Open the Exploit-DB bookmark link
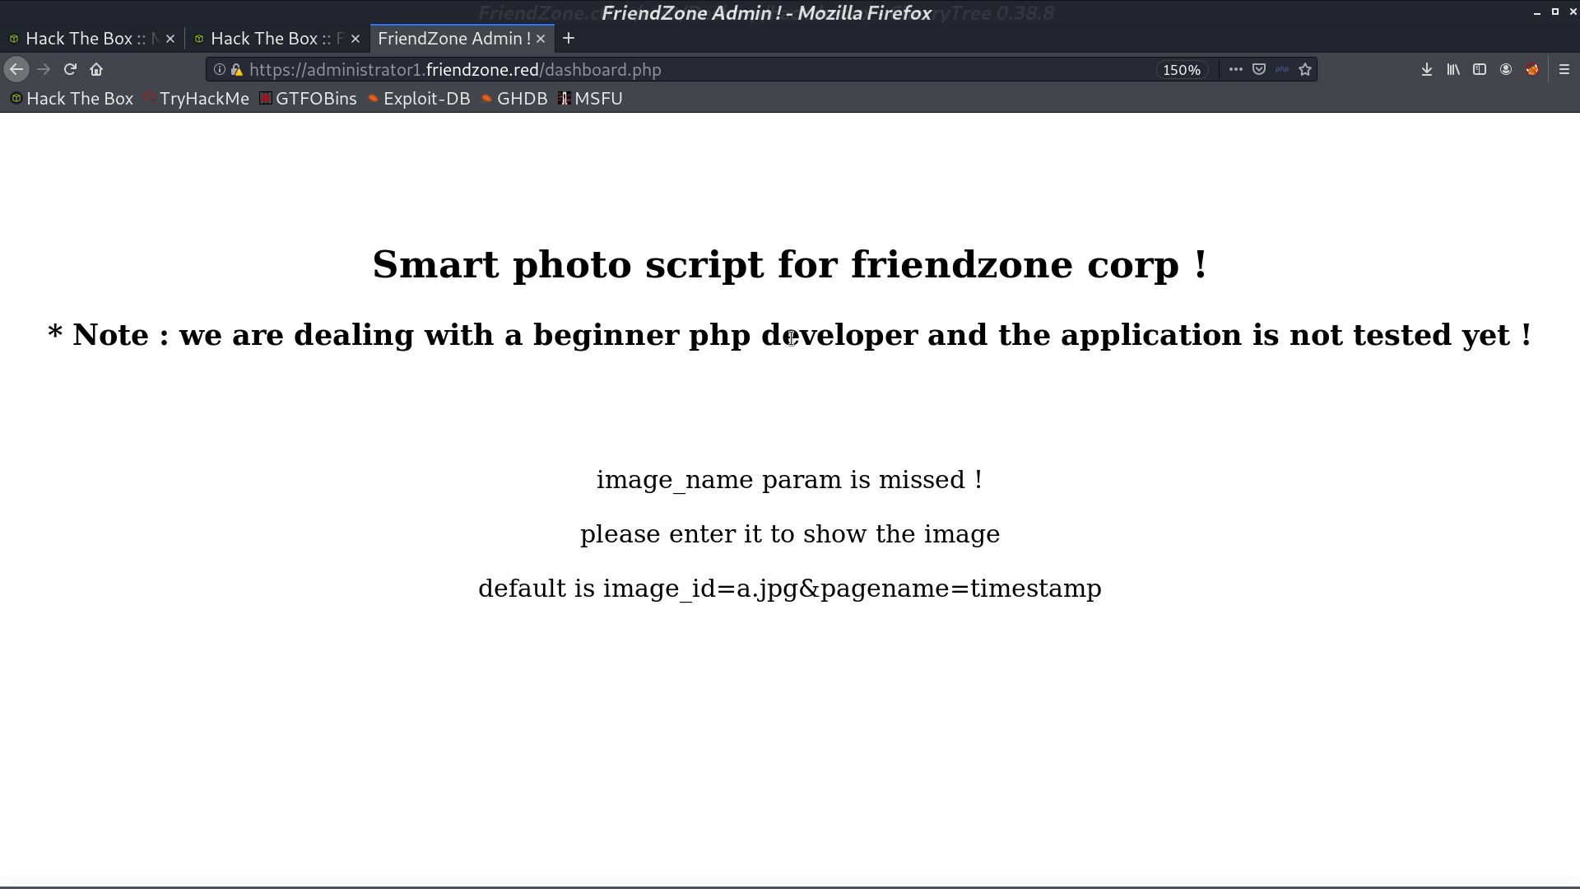 point(426,99)
